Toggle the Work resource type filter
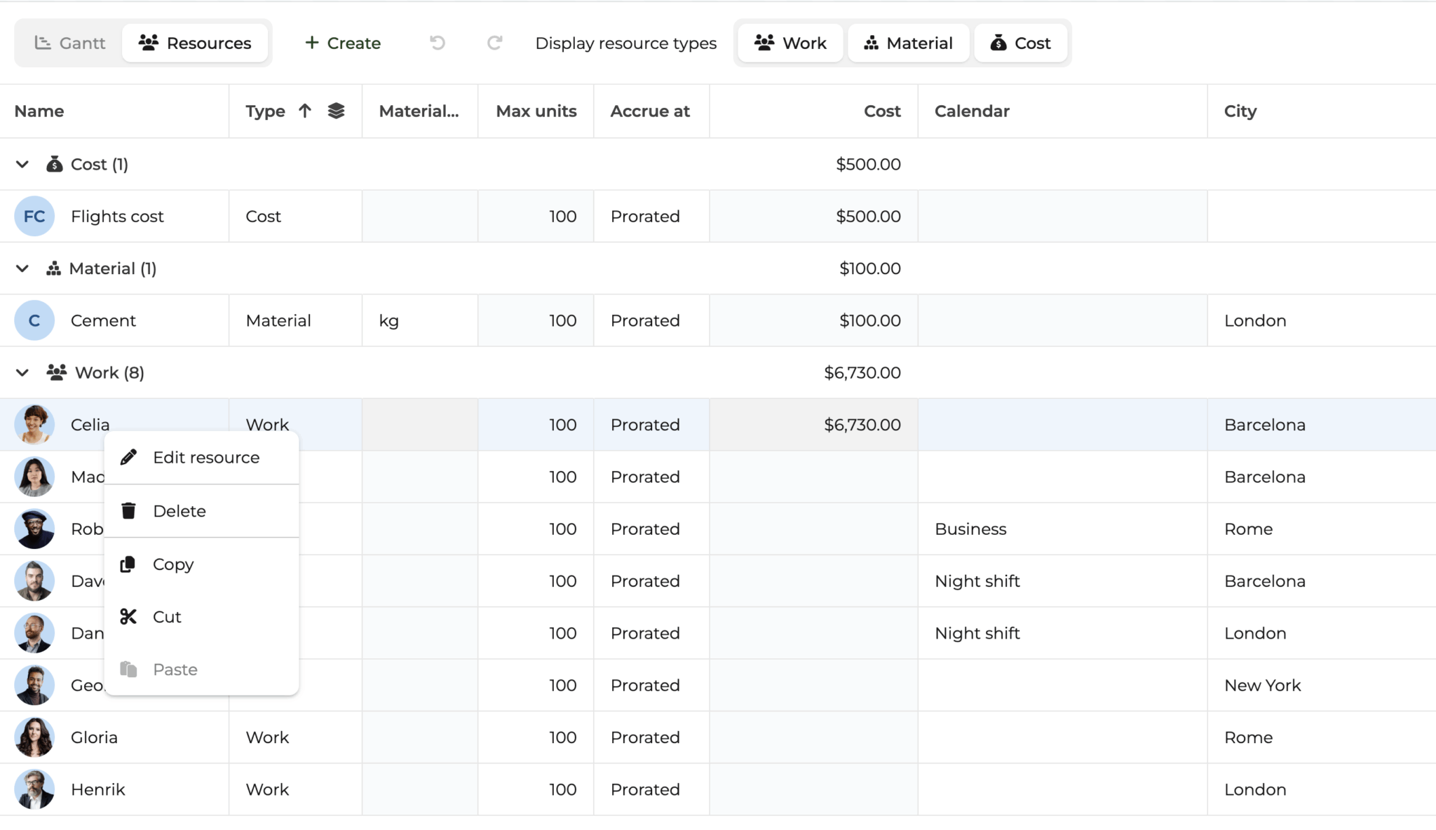Viewport: 1436px width, 830px height. coord(790,43)
